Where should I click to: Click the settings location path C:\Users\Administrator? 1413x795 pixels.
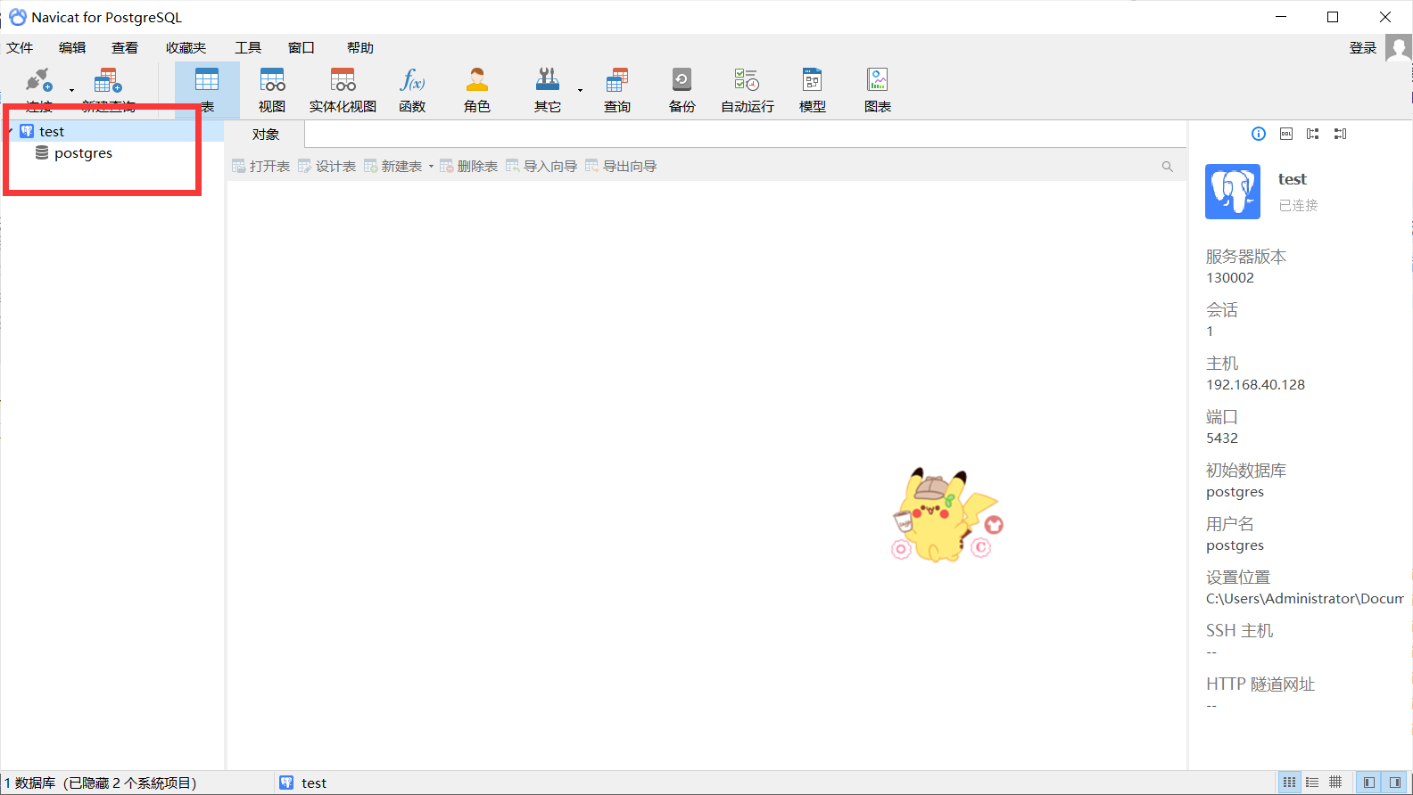coord(1305,599)
